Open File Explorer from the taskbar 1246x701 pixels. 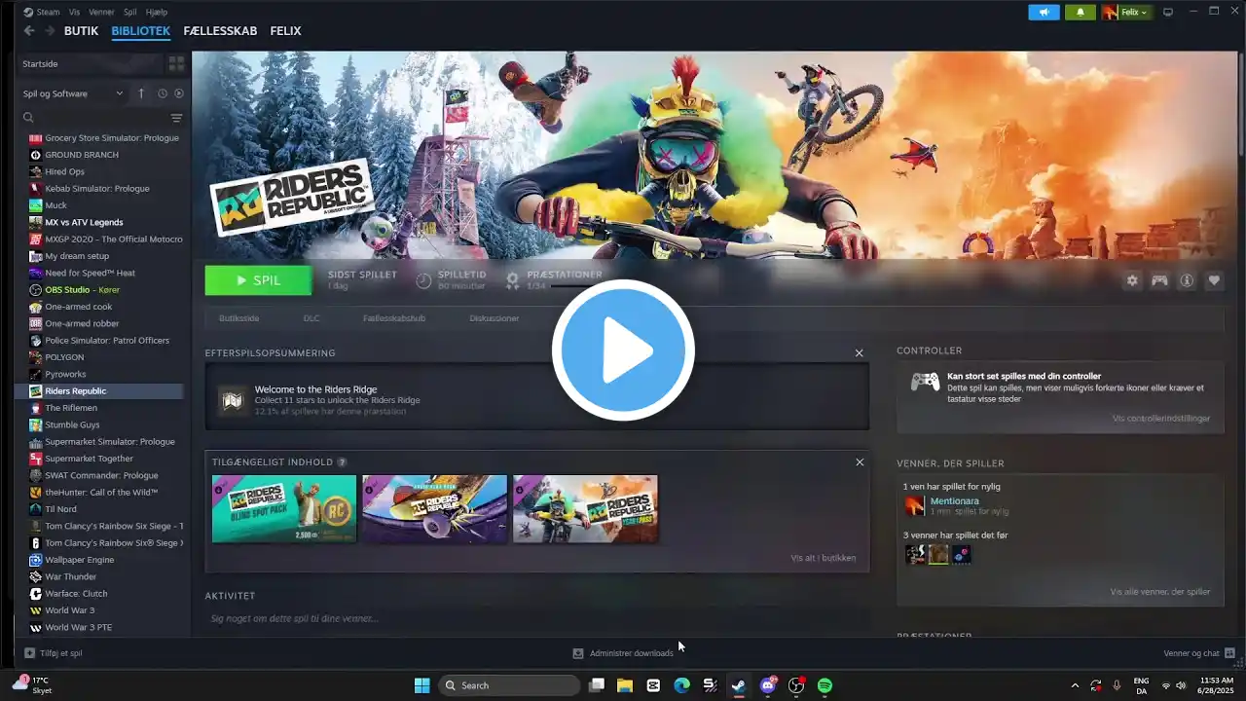[x=625, y=685]
